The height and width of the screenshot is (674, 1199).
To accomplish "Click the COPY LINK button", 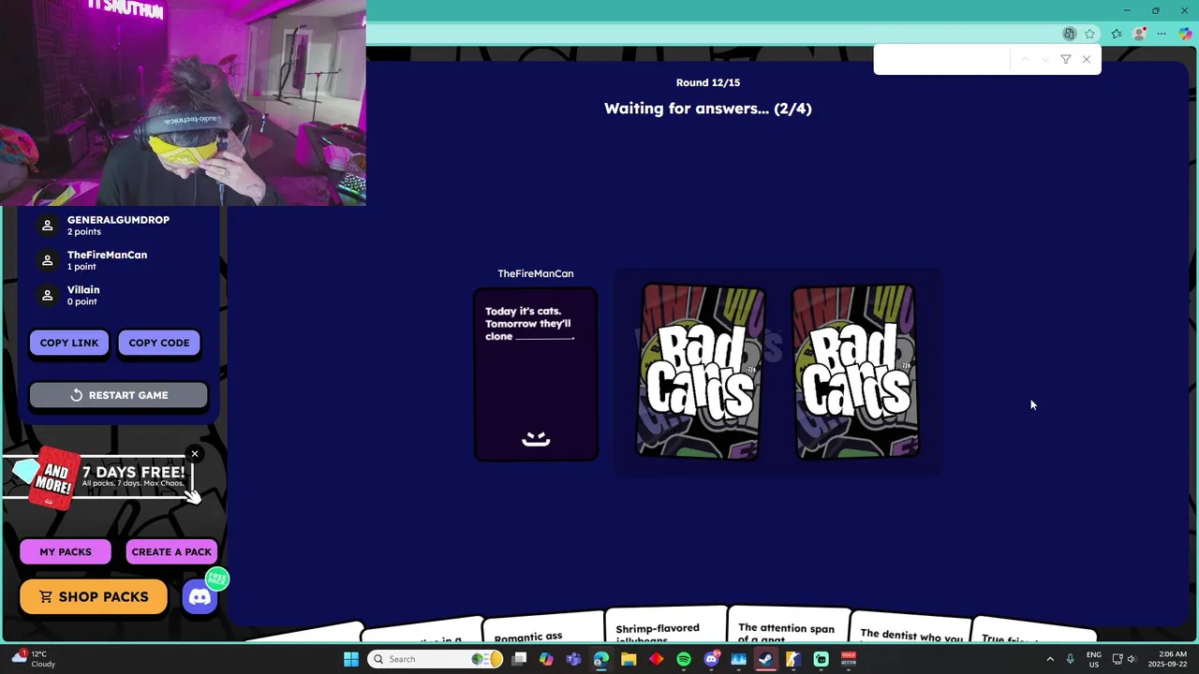I will tap(69, 343).
